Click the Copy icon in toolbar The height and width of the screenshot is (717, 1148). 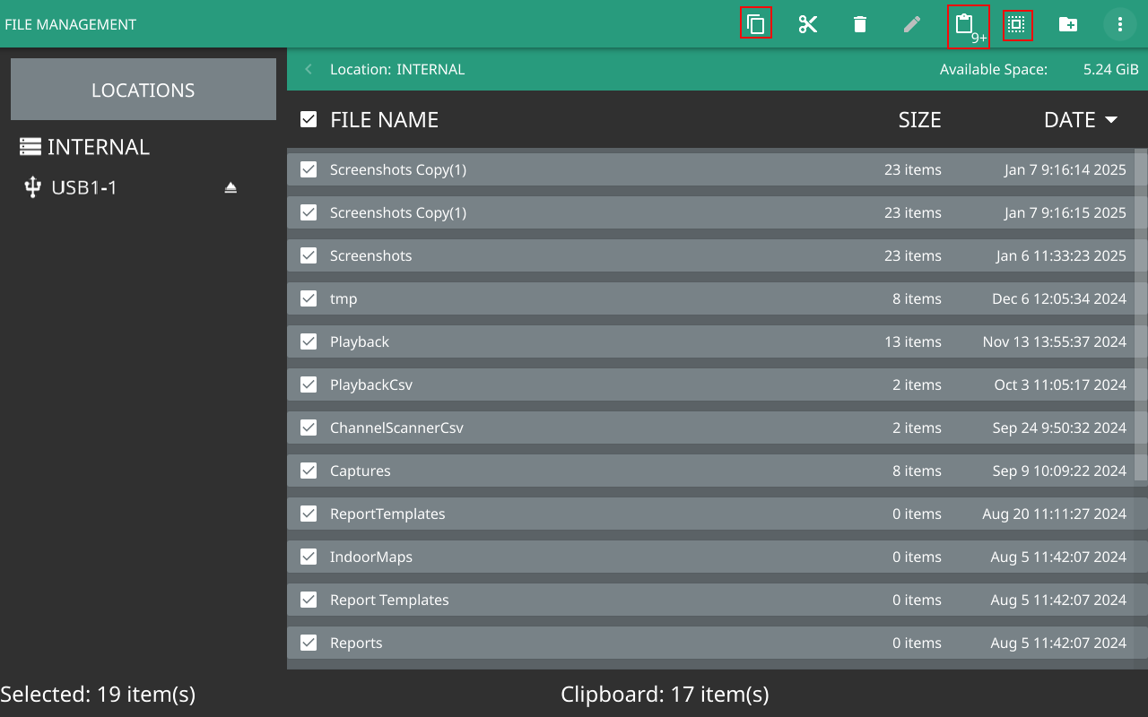click(x=756, y=24)
